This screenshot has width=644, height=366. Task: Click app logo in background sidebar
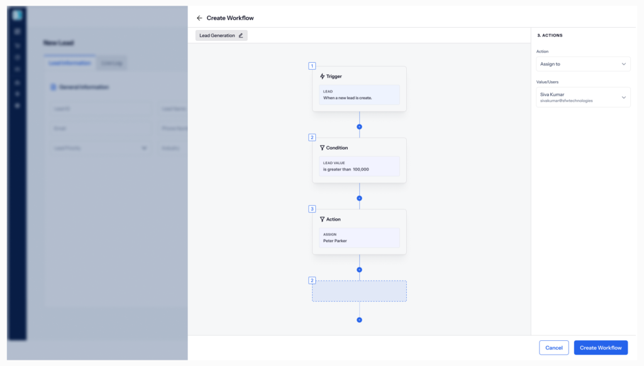pyautogui.click(x=17, y=15)
